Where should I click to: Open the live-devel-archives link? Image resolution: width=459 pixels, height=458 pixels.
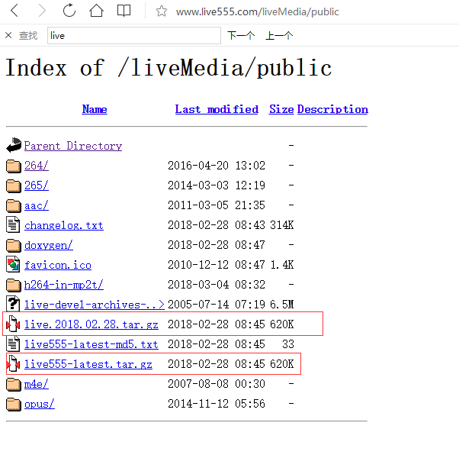point(95,305)
